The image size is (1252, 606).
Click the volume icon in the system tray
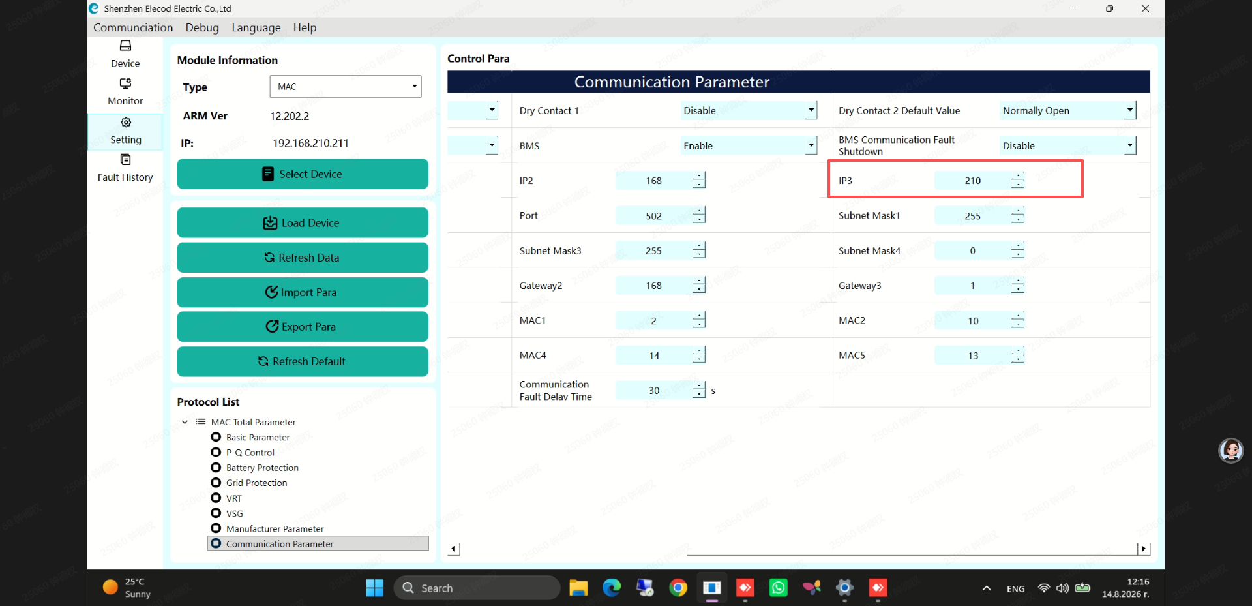[x=1063, y=588]
